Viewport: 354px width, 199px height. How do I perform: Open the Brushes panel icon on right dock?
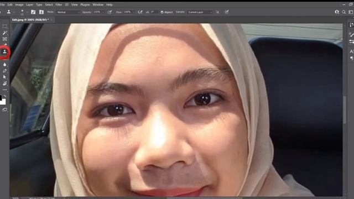click(352, 34)
